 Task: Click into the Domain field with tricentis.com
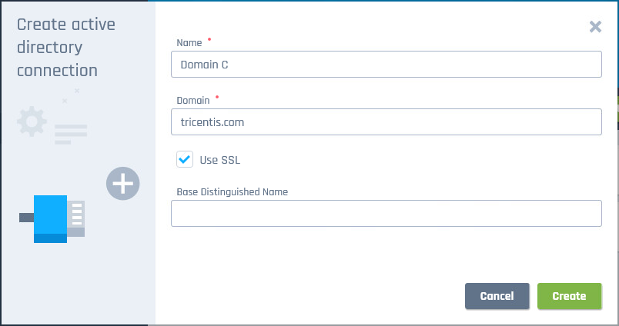tap(386, 121)
